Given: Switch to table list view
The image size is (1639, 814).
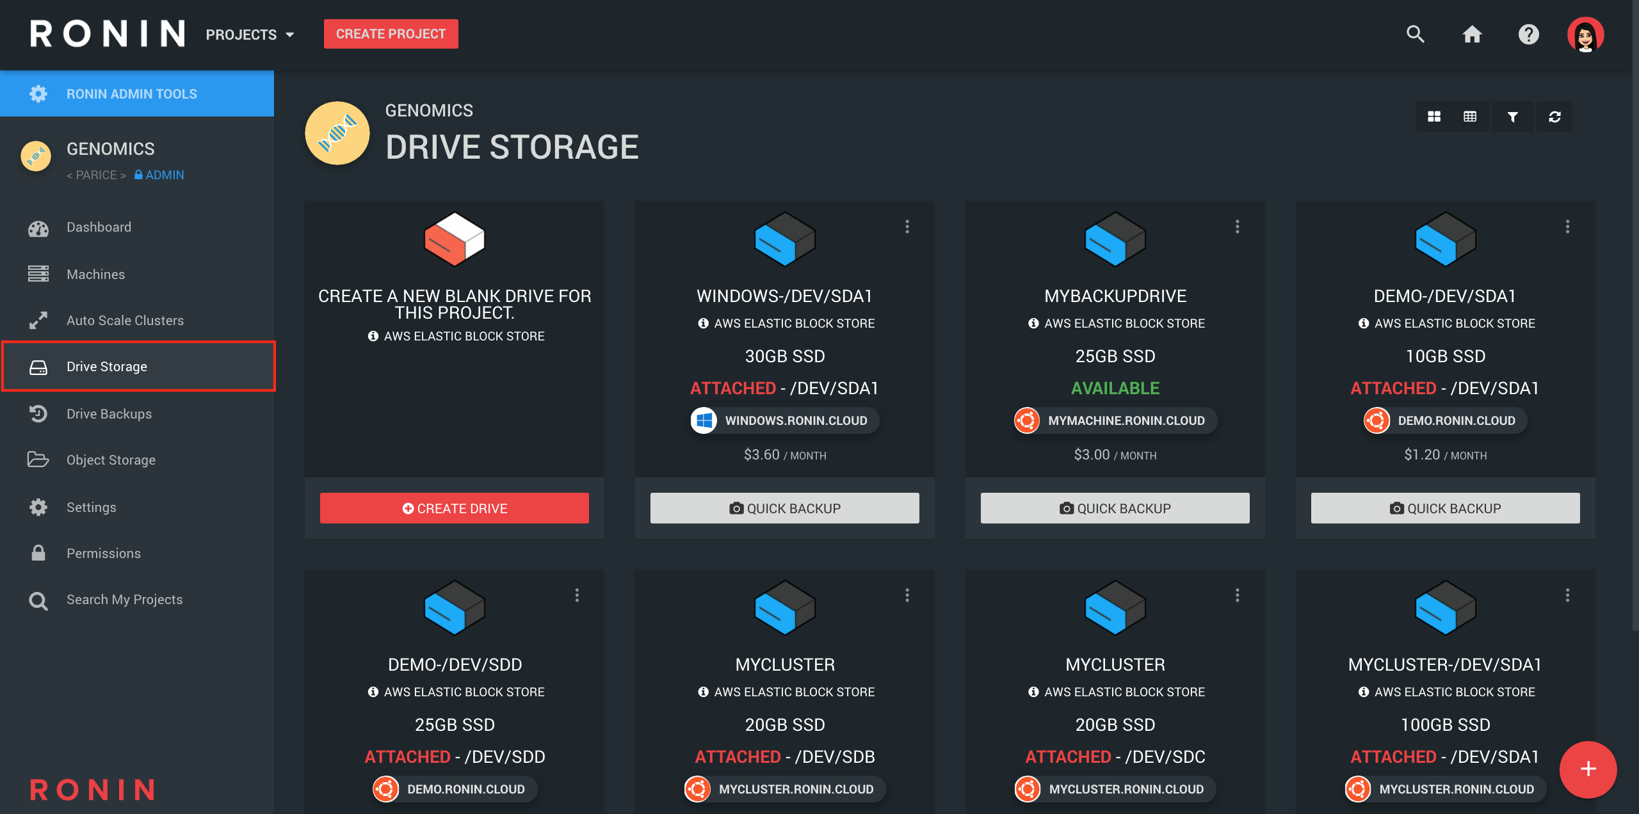Looking at the screenshot, I should pos(1470,116).
